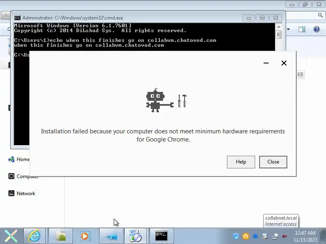Click the echo command line in cmd
The height and width of the screenshot is (244, 326).
115,40
